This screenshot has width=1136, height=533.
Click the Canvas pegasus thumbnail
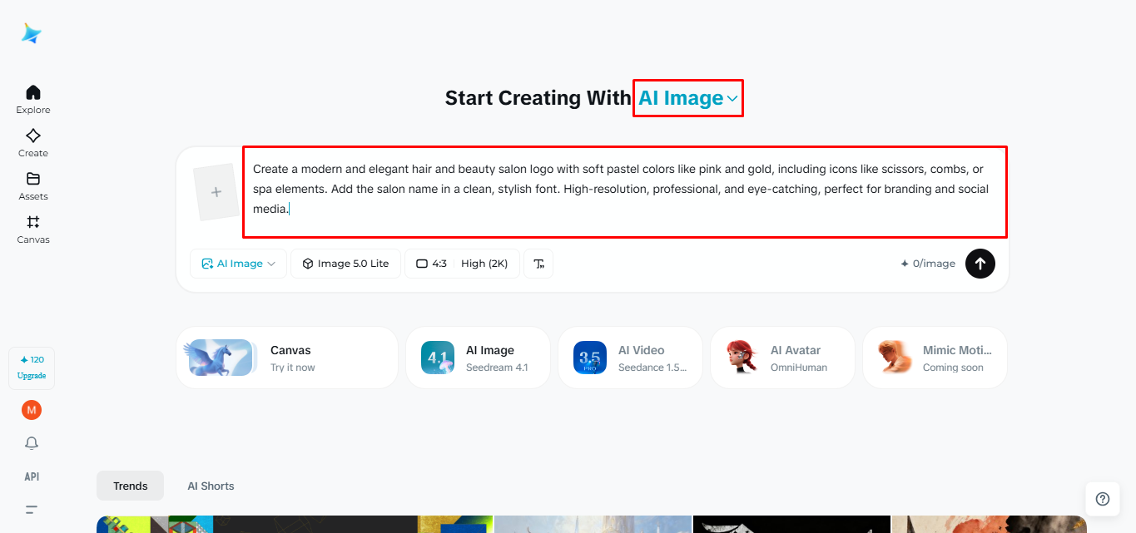(220, 358)
